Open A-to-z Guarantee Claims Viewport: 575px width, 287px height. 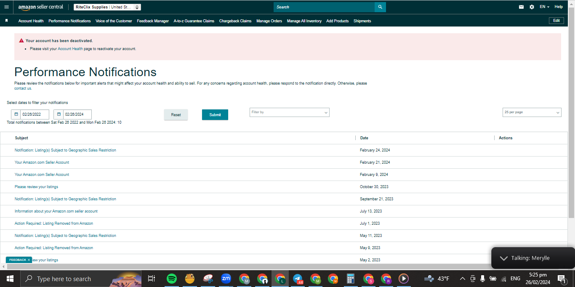tap(194, 21)
